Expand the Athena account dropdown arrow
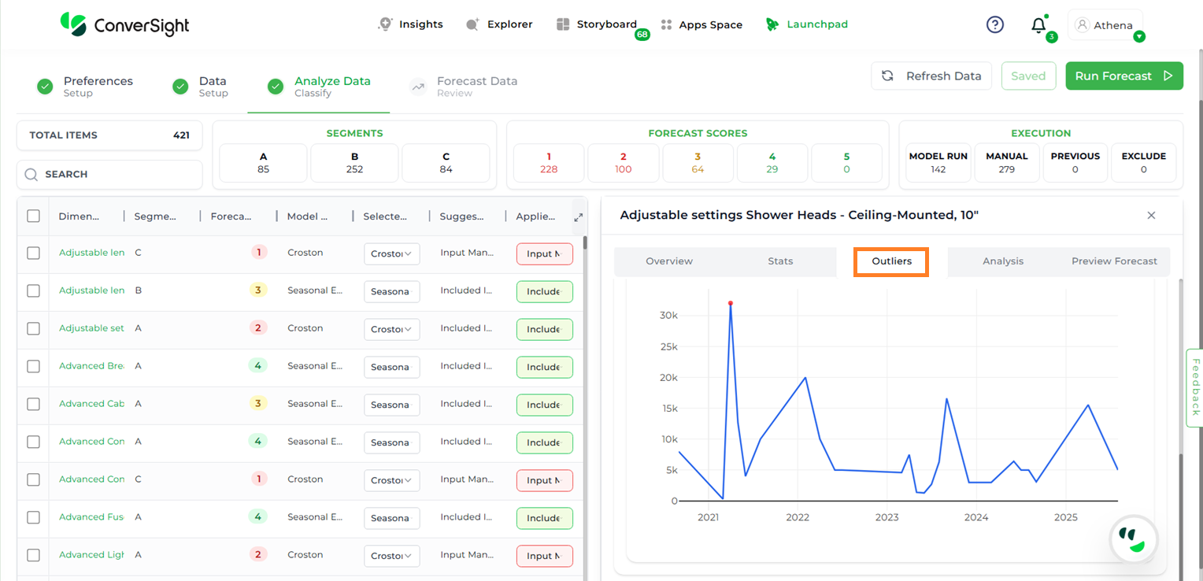This screenshot has height=581, width=1203. tap(1138, 37)
